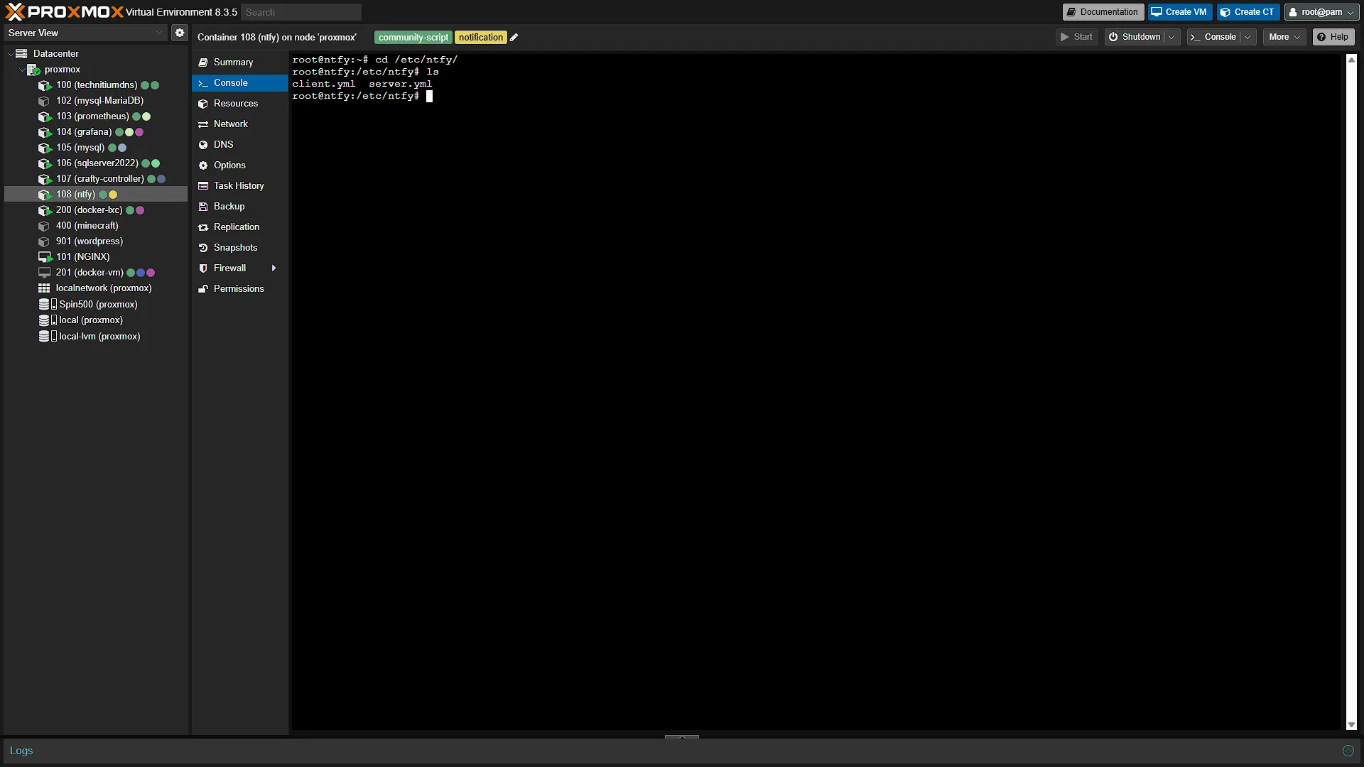1364x767 pixels.
Task: Click the terminal scrollbar down arrow
Action: click(x=1351, y=725)
